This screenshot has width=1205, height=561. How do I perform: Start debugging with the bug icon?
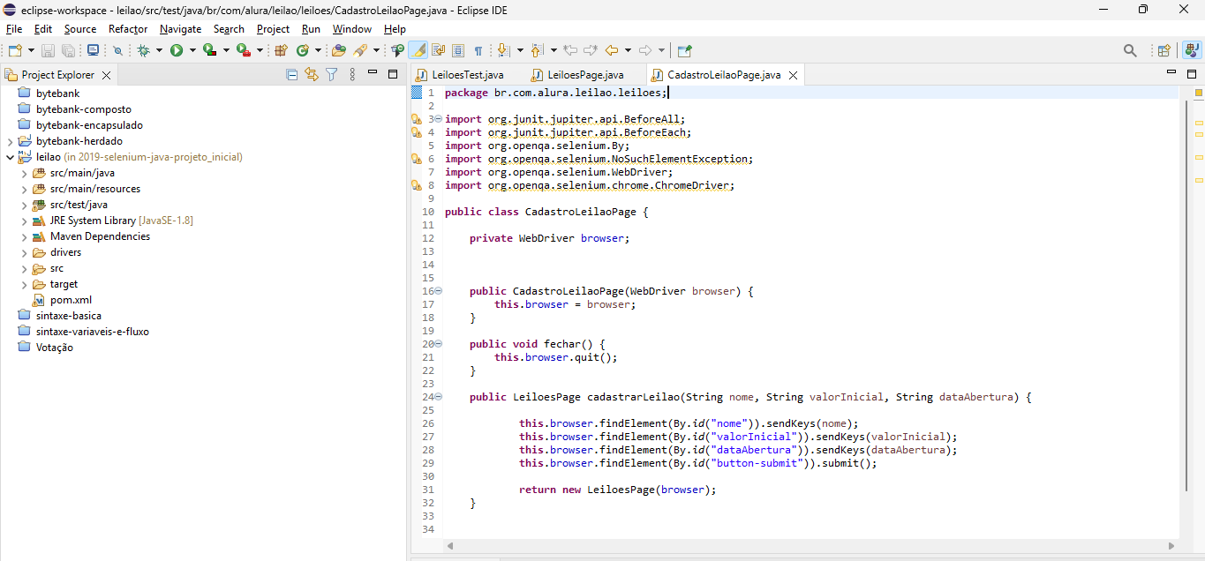click(143, 50)
